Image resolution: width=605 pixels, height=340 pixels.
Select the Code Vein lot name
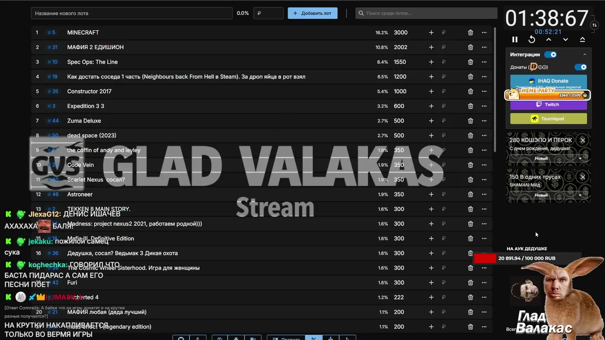point(80,165)
